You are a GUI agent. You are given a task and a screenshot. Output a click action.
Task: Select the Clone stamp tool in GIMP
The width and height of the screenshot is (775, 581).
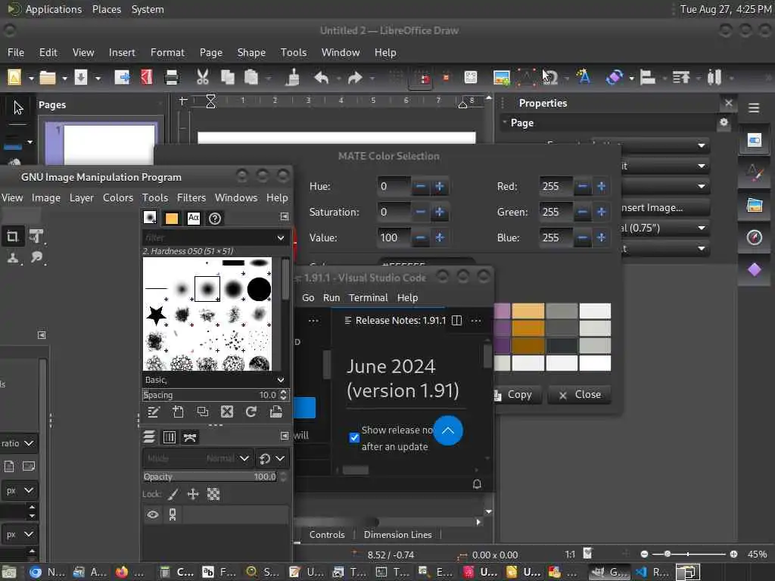tap(12, 257)
